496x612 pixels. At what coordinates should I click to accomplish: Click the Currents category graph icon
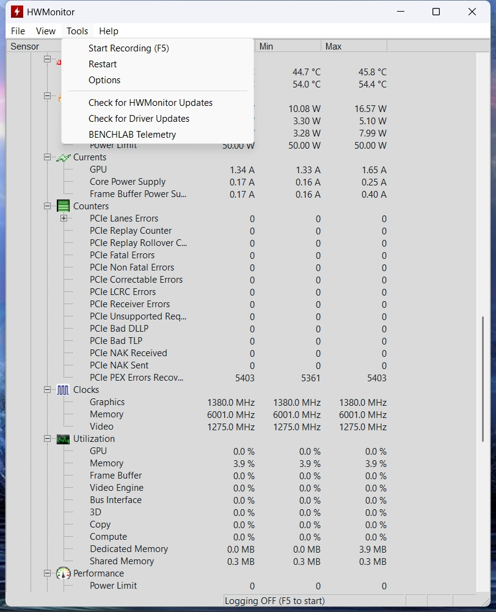tap(63, 157)
